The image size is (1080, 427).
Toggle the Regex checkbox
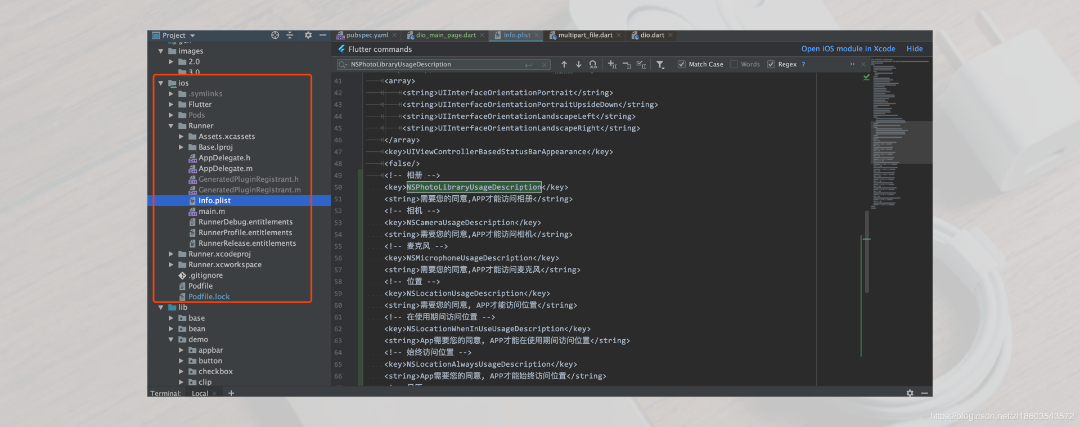[771, 64]
